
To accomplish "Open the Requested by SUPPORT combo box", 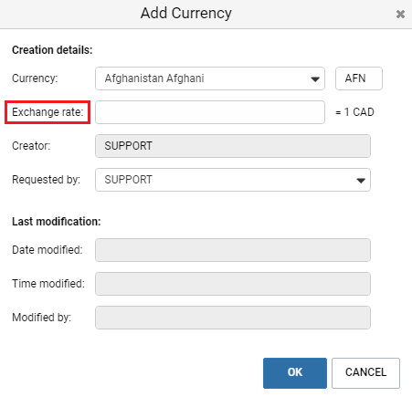I will (x=233, y=180).
